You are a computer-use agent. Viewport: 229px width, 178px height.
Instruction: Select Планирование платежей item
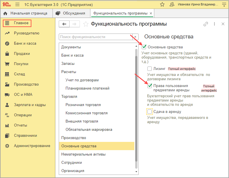pos(97,88)
